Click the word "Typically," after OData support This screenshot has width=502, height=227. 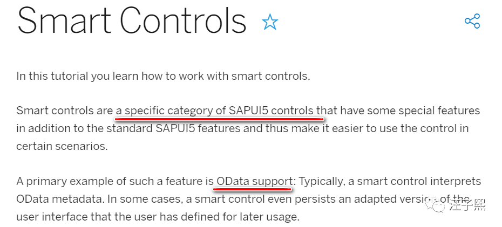[326, 181]
